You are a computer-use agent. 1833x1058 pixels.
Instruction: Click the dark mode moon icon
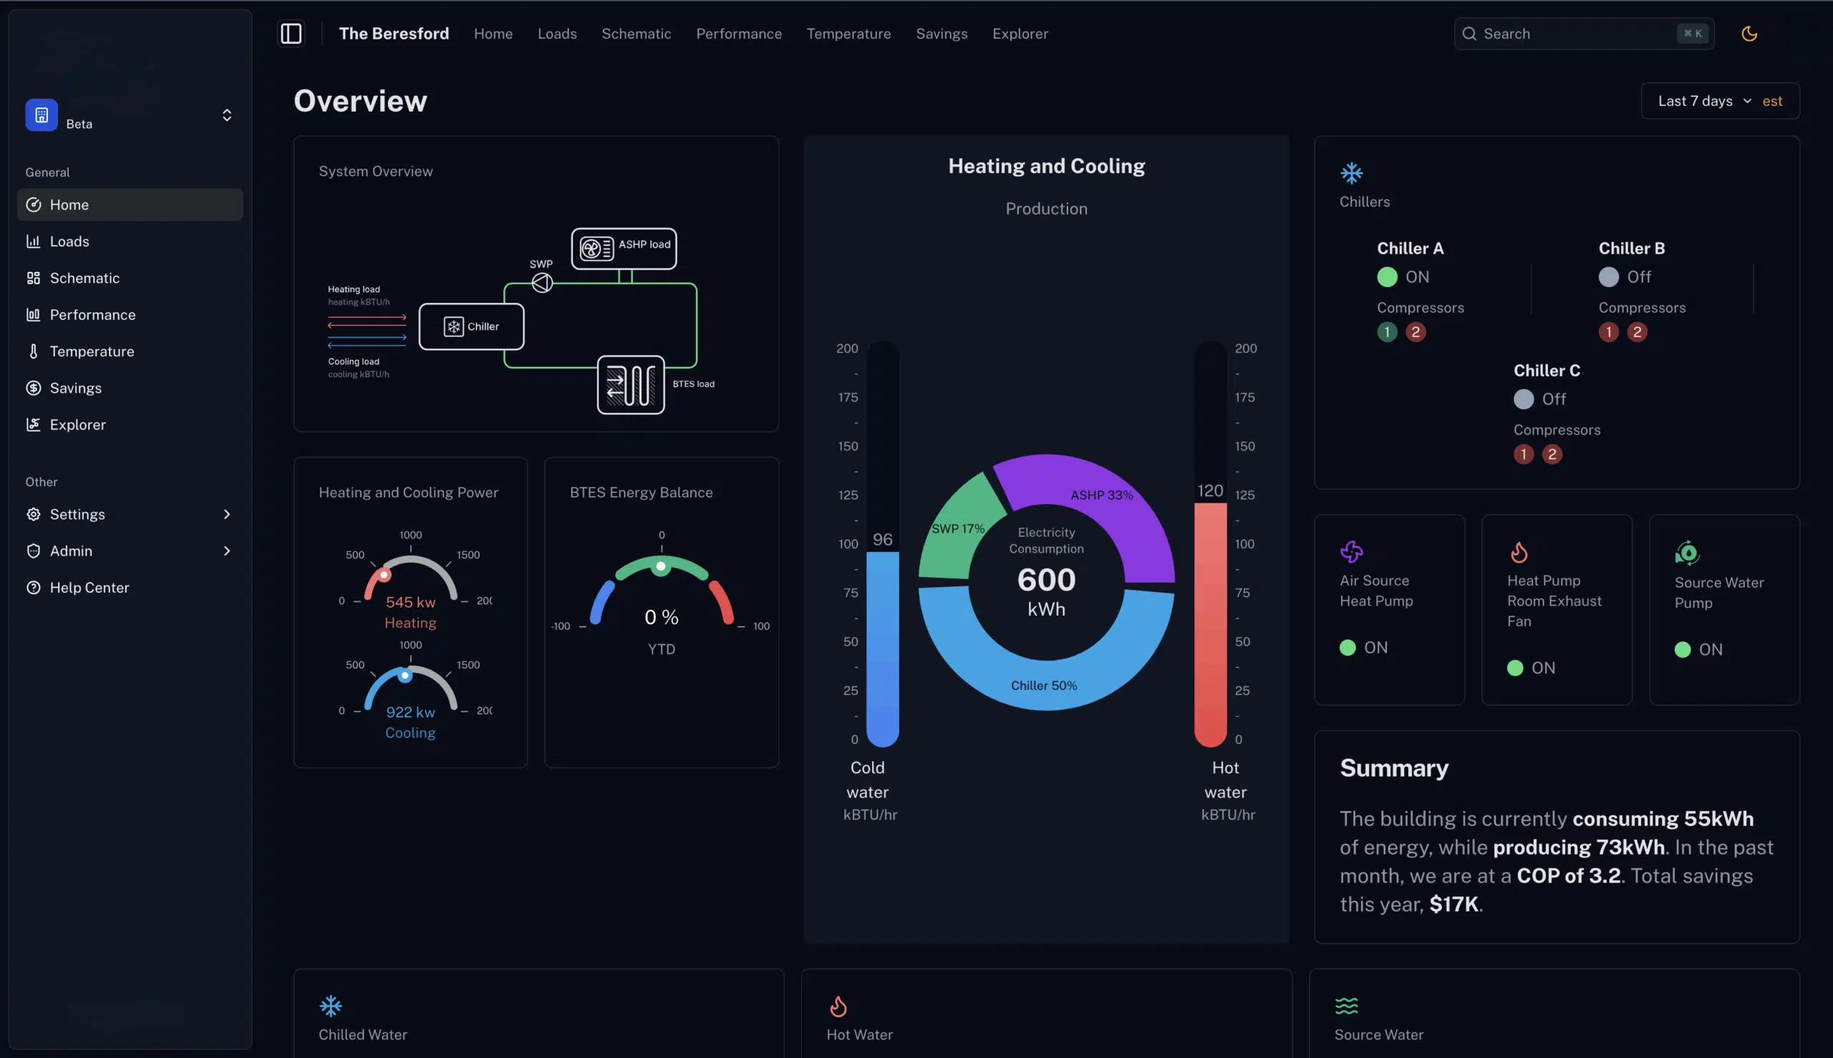click(x=1749, y=34)
